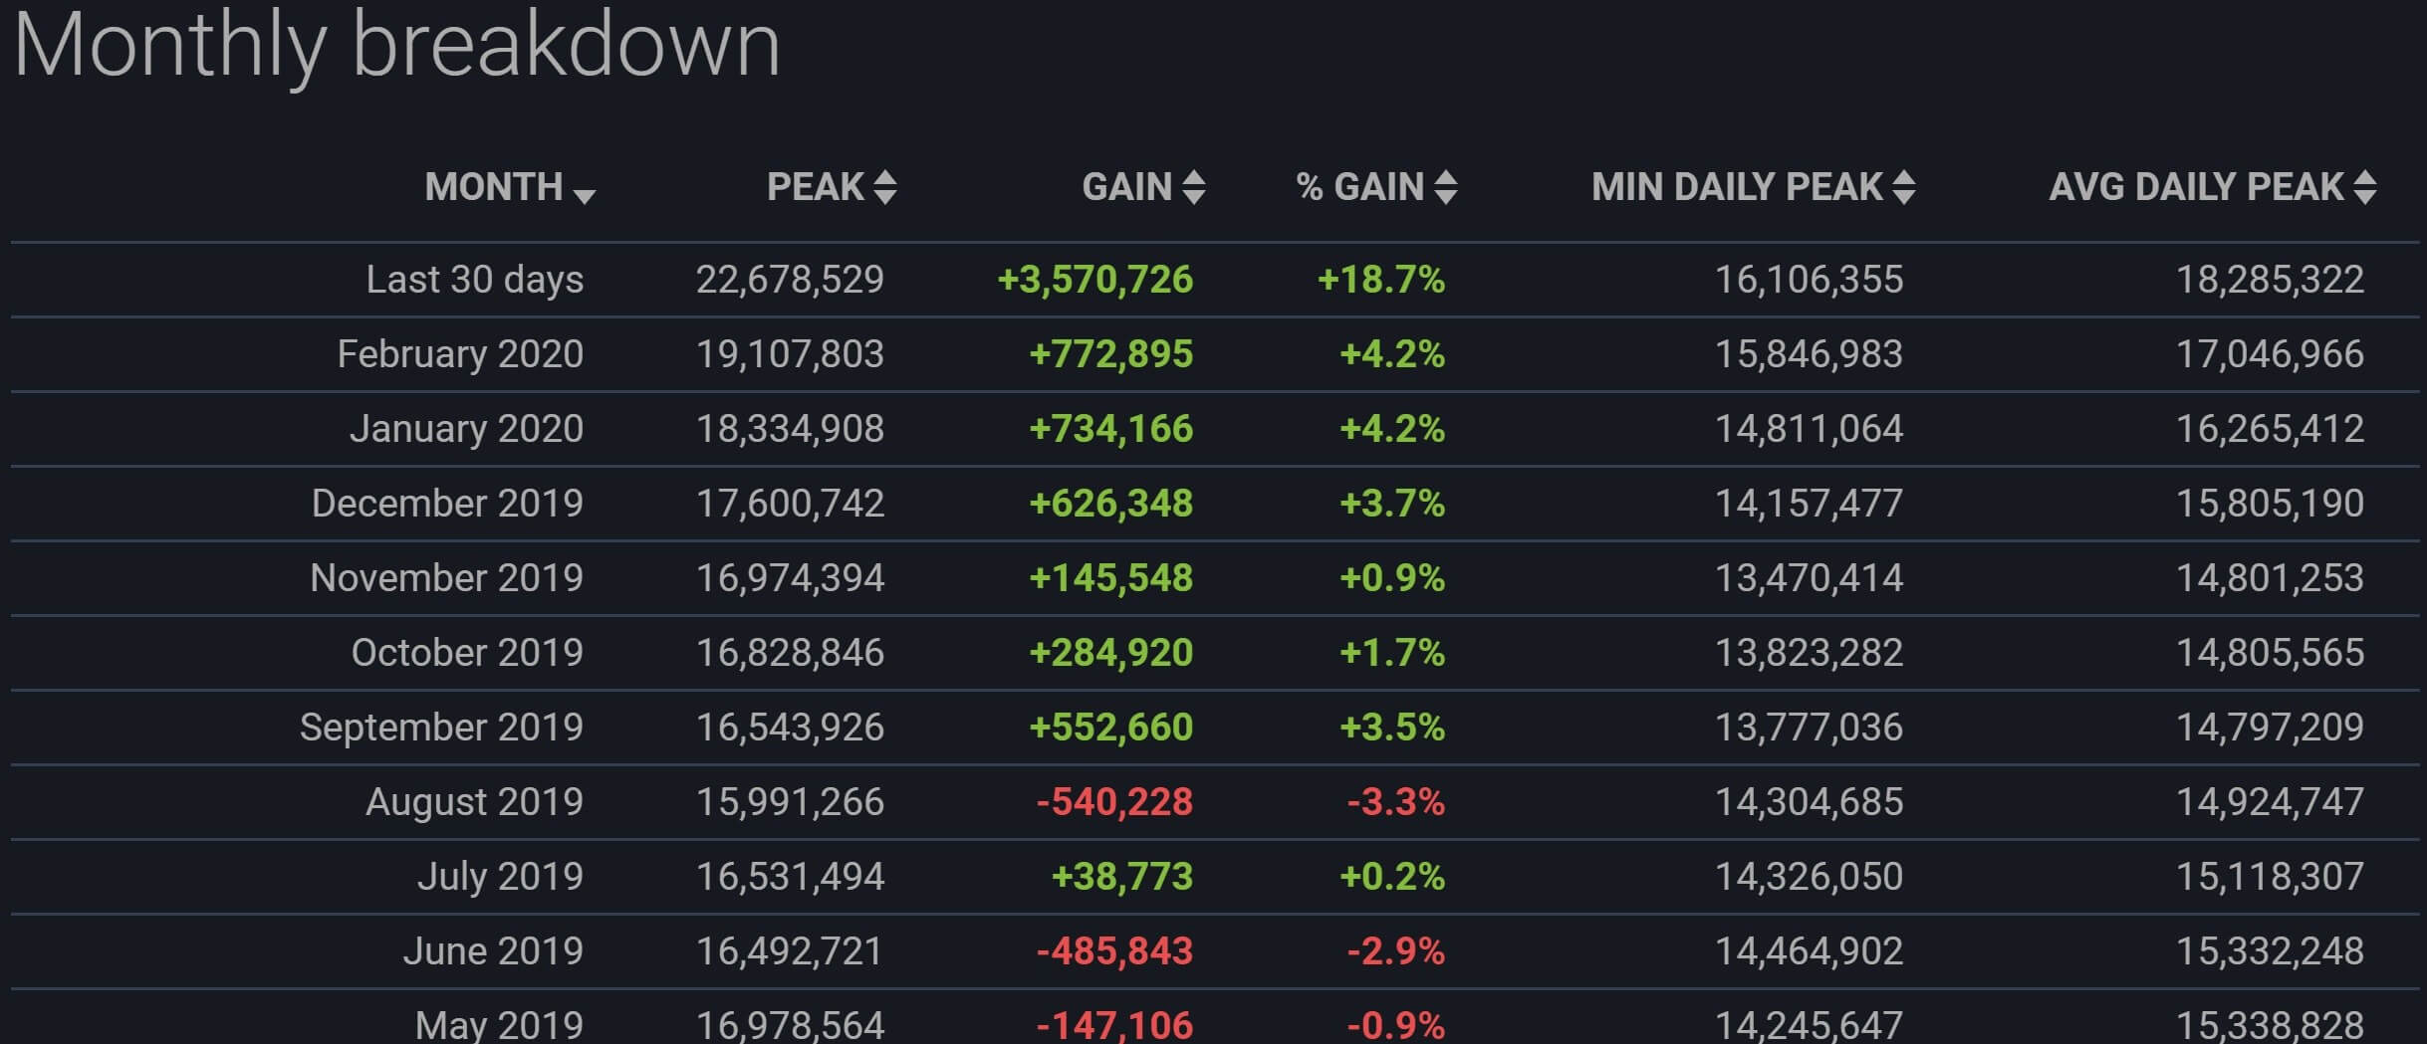Toggle sort arrows beside GAIN column

click(x=1194, y=187)
